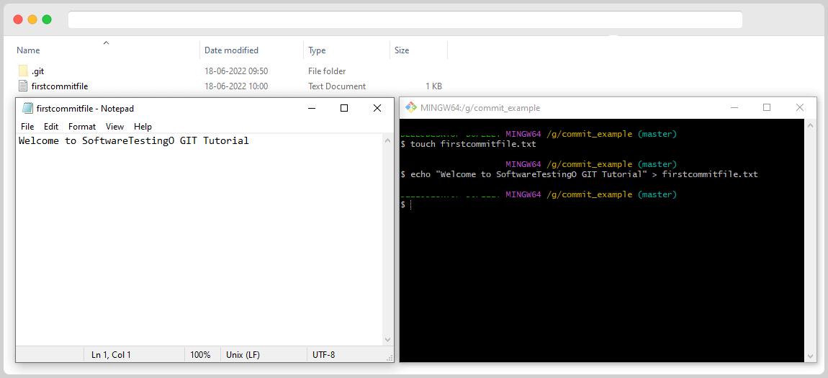This screenshot has width=828, height=378.
Task: Maximize the MINGW64 terminal window
Action: coord(767,108)
